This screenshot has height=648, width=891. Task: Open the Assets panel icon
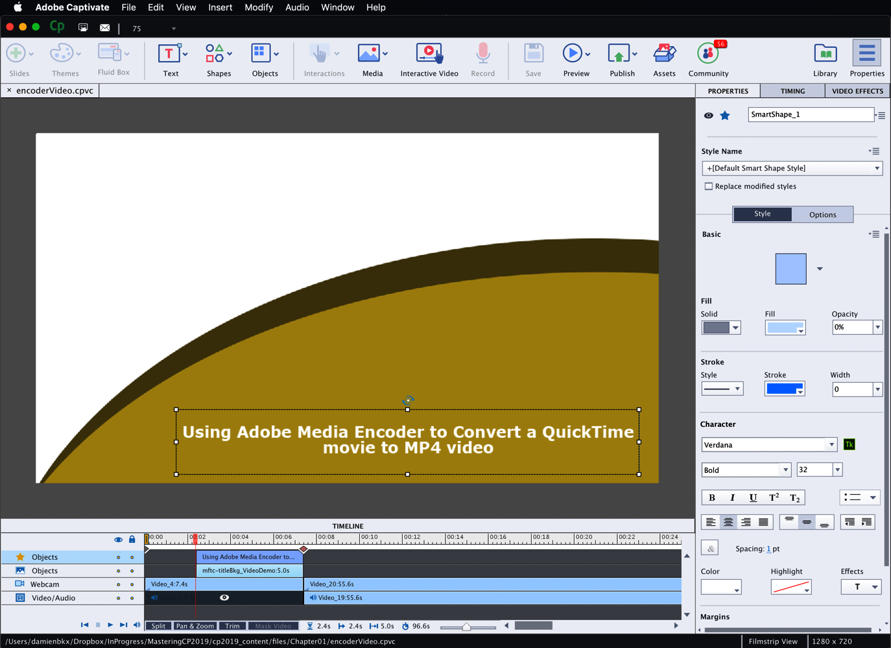665,53
